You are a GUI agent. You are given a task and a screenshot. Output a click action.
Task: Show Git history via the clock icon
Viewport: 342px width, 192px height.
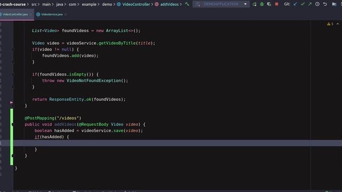tap(317, 4)
